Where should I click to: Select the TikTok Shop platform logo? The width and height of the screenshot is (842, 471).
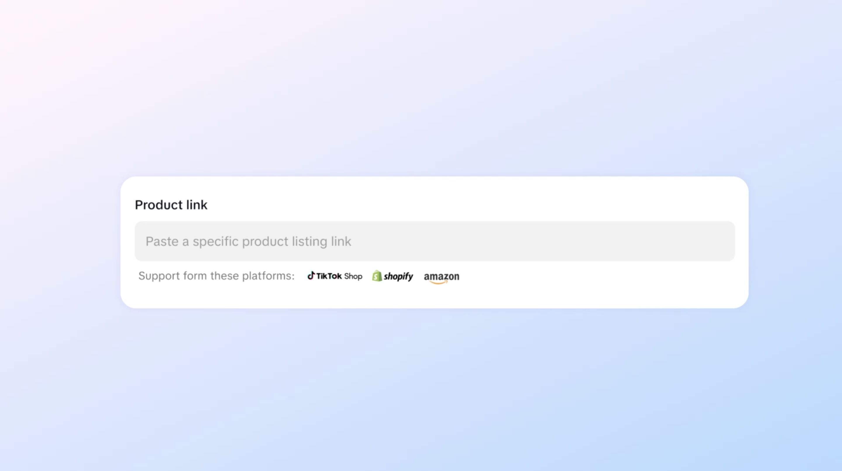click(335, 276)
